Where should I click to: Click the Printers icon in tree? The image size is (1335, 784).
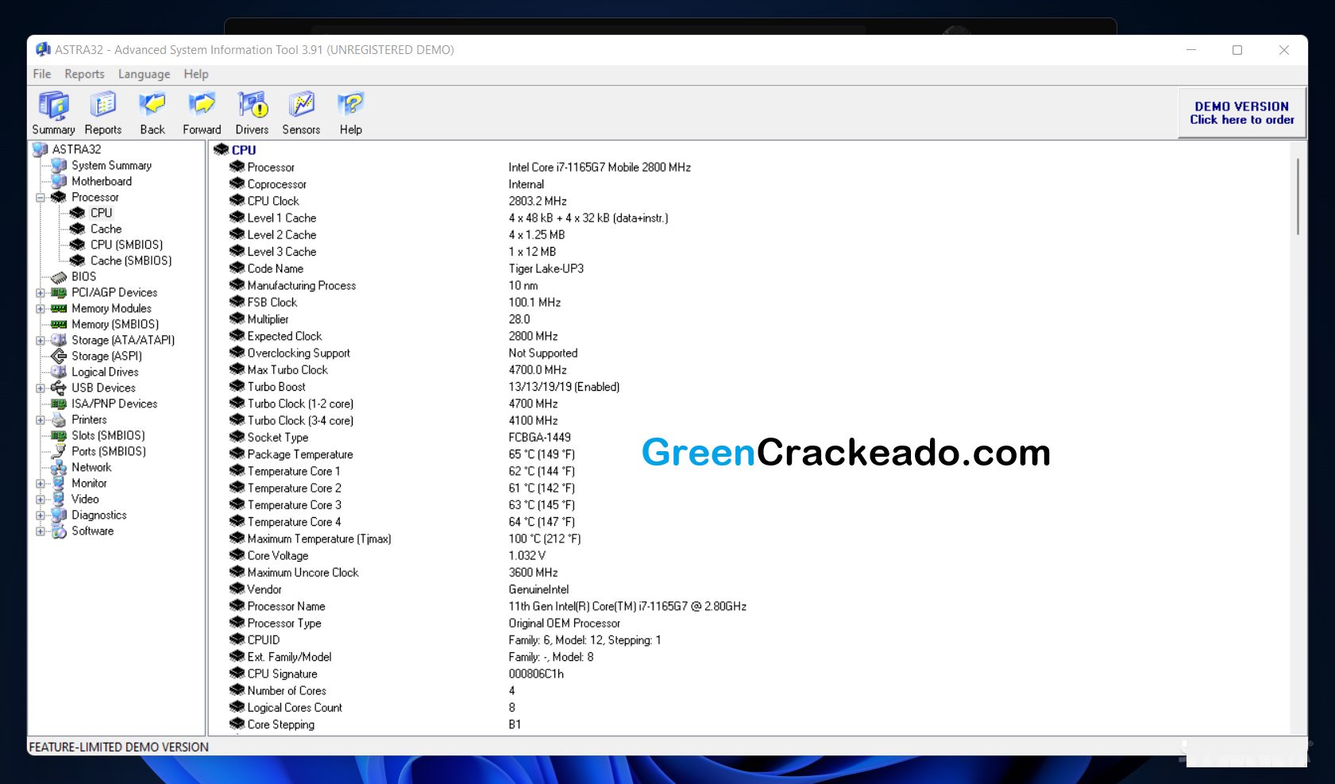click(x=59, y=419)
